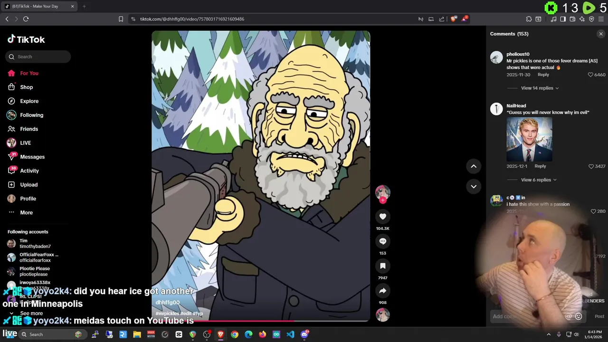Screen dimensions: 608x342
Task: Open Messages in the sidebar
Action: (32, 157)
